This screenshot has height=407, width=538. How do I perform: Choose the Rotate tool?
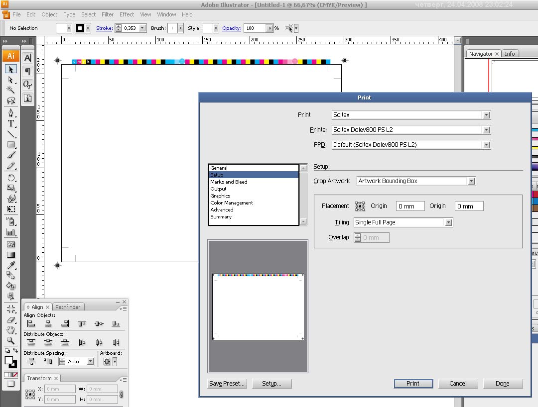[11, 178]
